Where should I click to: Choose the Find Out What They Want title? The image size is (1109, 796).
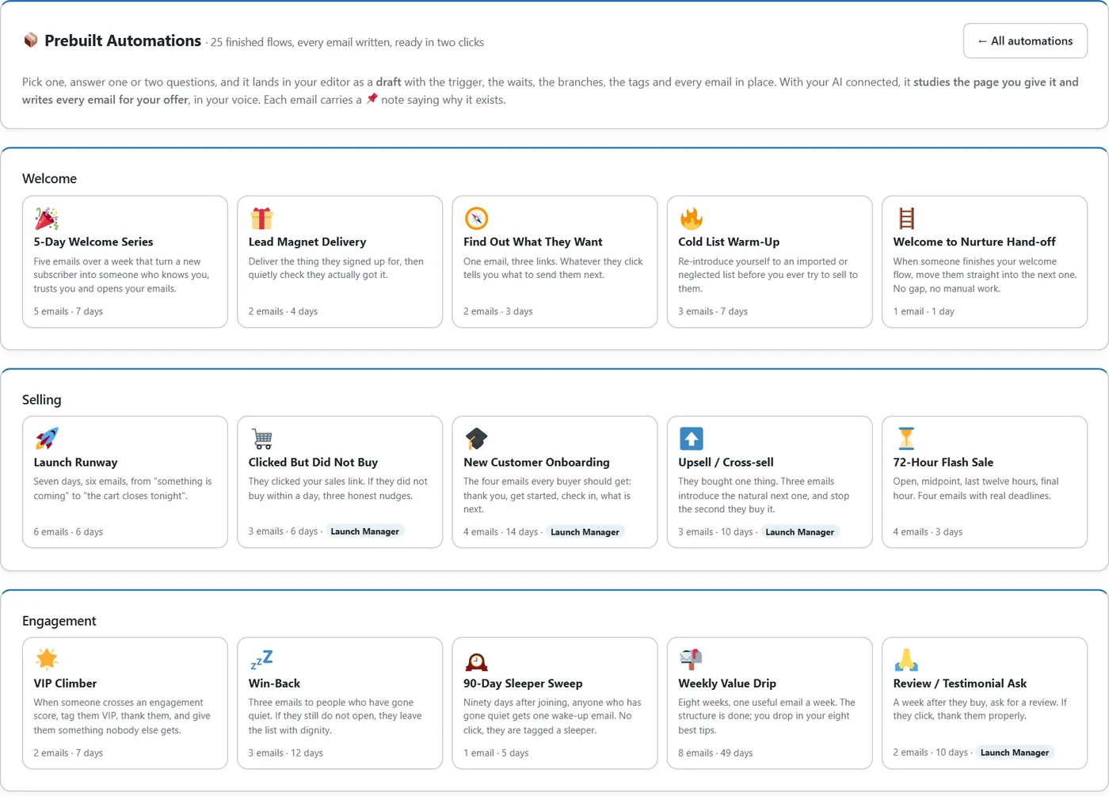(533, 242)
